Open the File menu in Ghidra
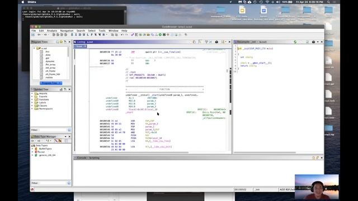 pyautogui.click(x=34, y=31)
